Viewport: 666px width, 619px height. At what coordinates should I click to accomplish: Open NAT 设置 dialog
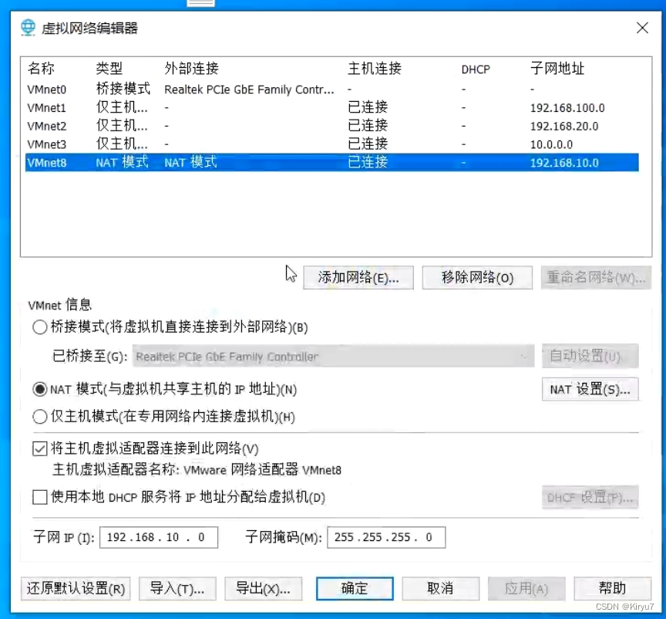coord(590,389)
